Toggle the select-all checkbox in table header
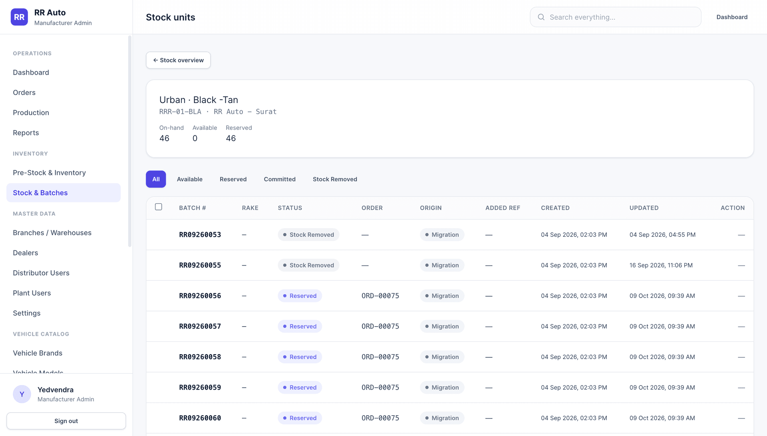Screen dimensions: 767x436 159,207
